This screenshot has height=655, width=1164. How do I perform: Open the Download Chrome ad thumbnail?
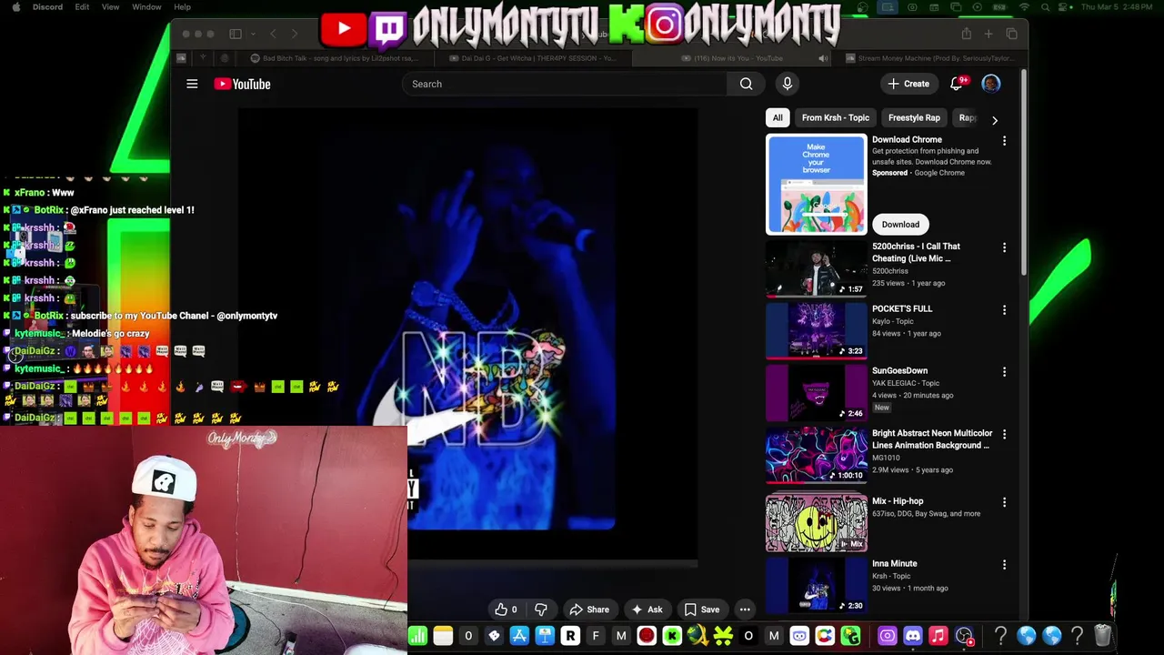click(x=817, y=185)
